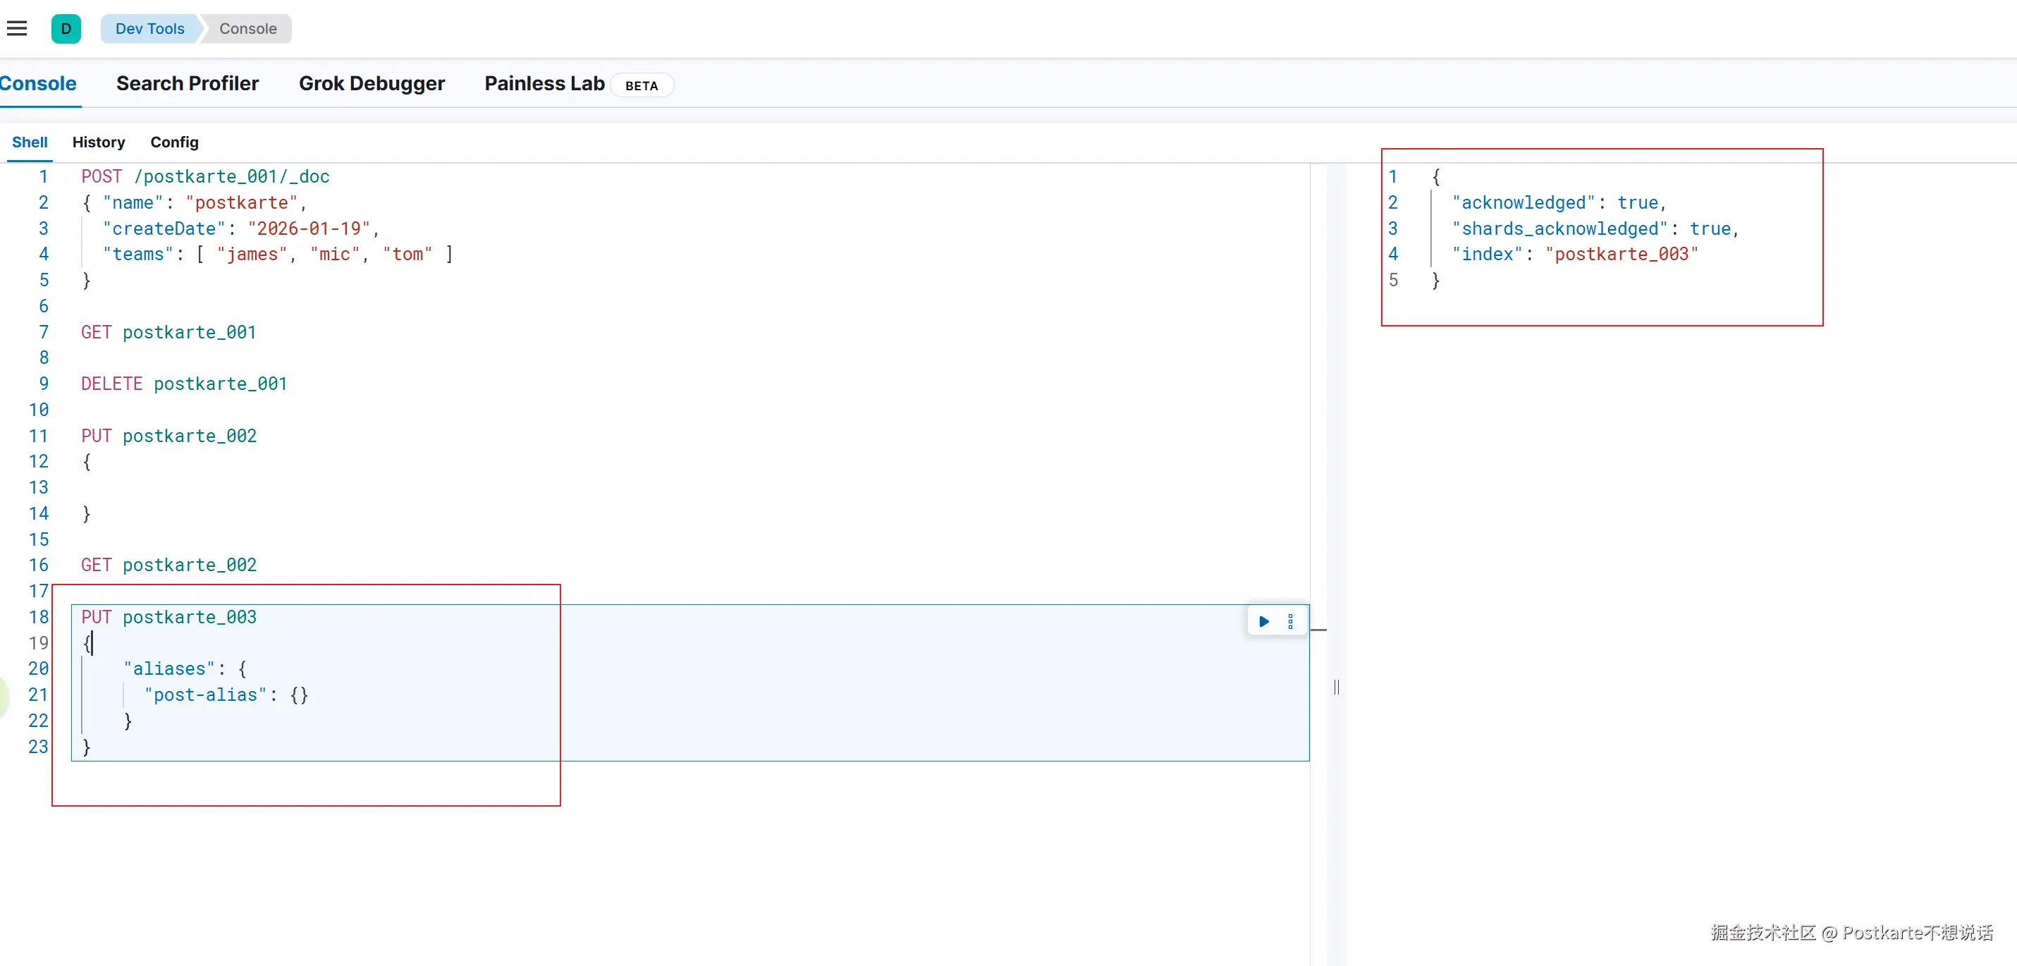
Task: Click the Console breadcrumb
Action: pos(247,29)
